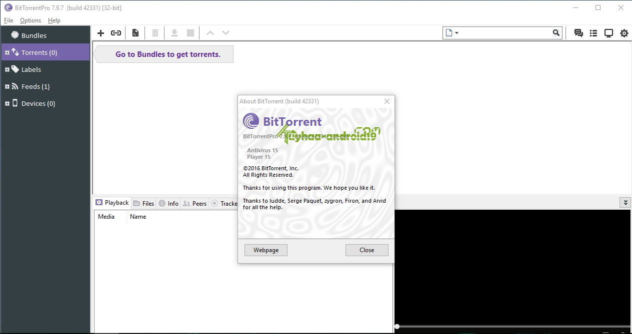This screenshot has width=632, height=334.
Task: Click the Add Torrent plus icon
Action: click(x=100, y=33)
